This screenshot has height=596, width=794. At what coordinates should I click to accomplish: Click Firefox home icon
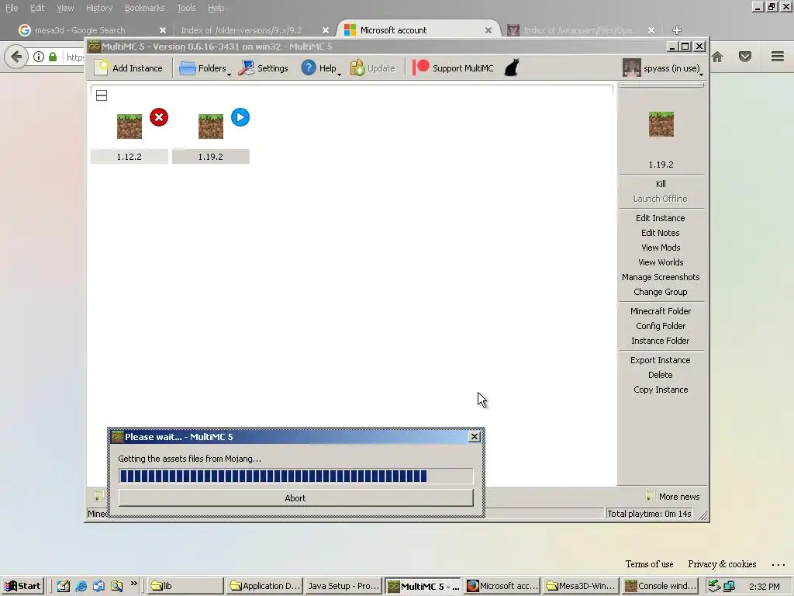[x=717, y=57]
